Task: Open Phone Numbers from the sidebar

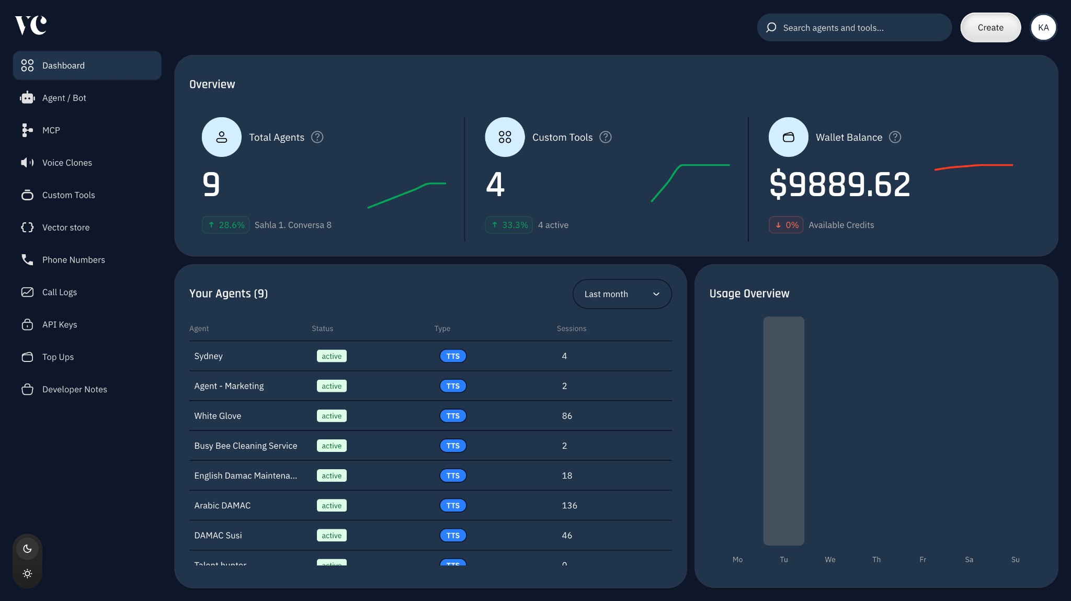Action: [x=73, y=260]
